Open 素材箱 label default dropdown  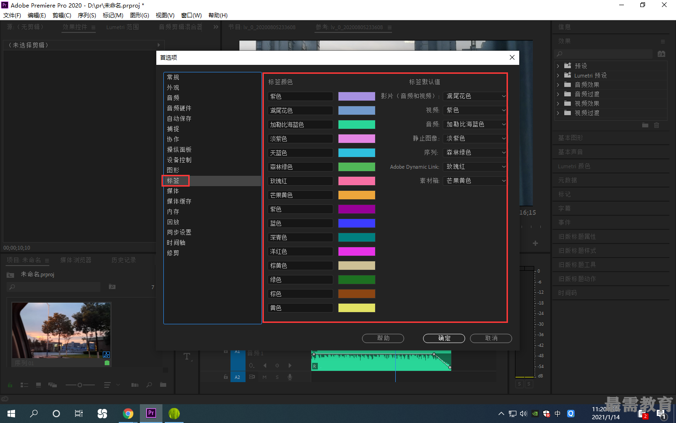[x=475, y=180]
